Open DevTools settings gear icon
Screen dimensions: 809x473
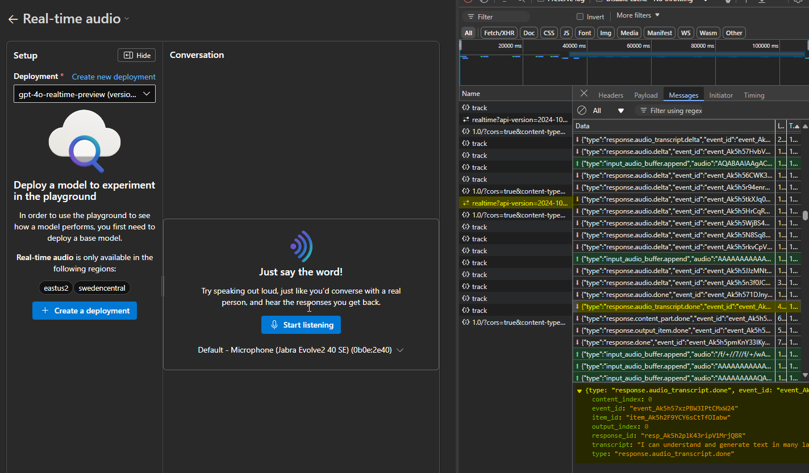728,2
